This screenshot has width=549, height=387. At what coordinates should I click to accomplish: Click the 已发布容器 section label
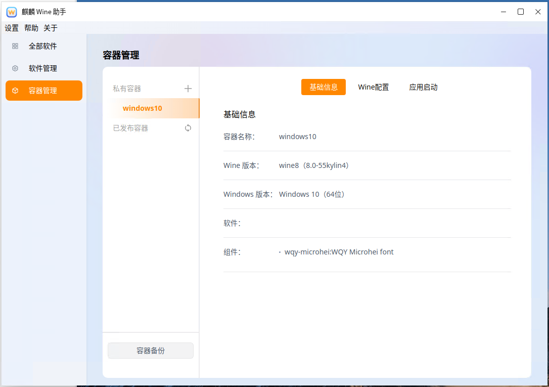coord(130,128)
